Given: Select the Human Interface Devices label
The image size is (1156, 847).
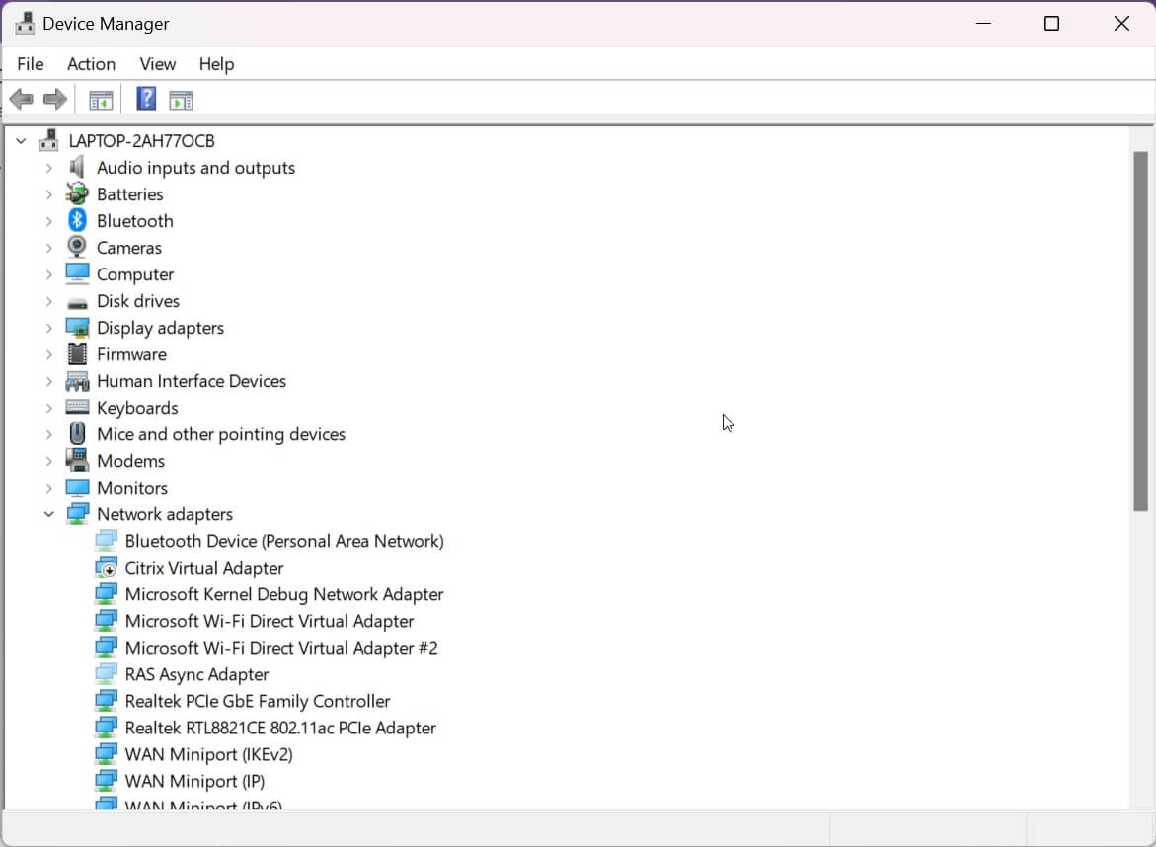Looking at the screenshot, I should [191, 380].
